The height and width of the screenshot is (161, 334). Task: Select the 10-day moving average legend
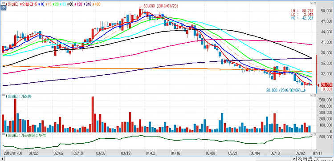41,4
